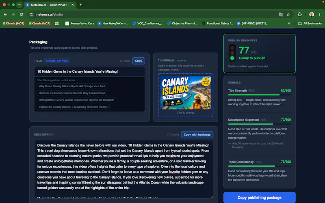
Task: Click the Topic Consistency progress bar
Action: [259, 166]
